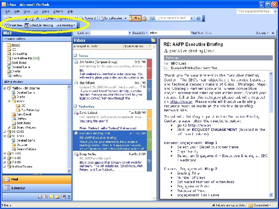The image size is (279, 209).
Task: Open the contact to find dropdown arrow
Action: click(192, 18)
